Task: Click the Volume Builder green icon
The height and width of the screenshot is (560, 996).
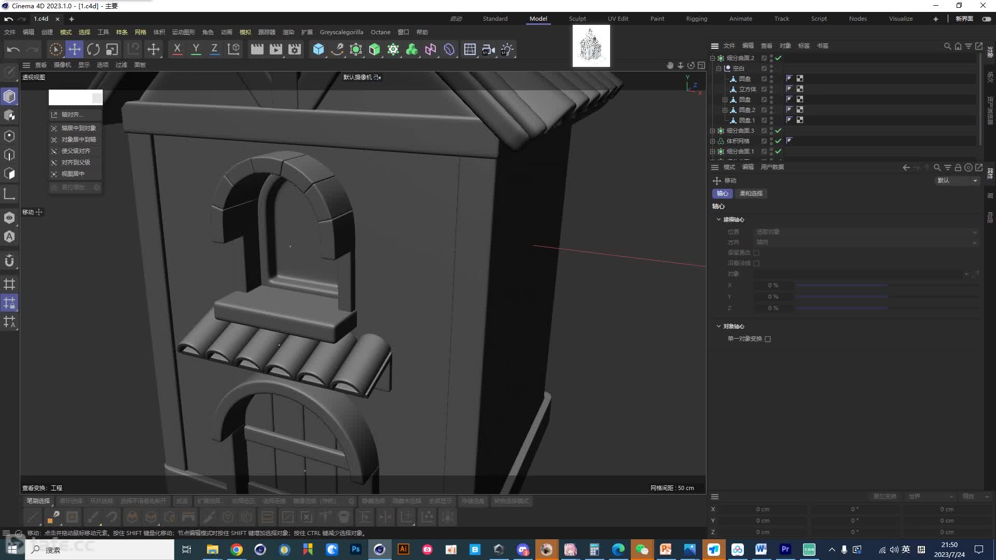Action: coord(412,49)
